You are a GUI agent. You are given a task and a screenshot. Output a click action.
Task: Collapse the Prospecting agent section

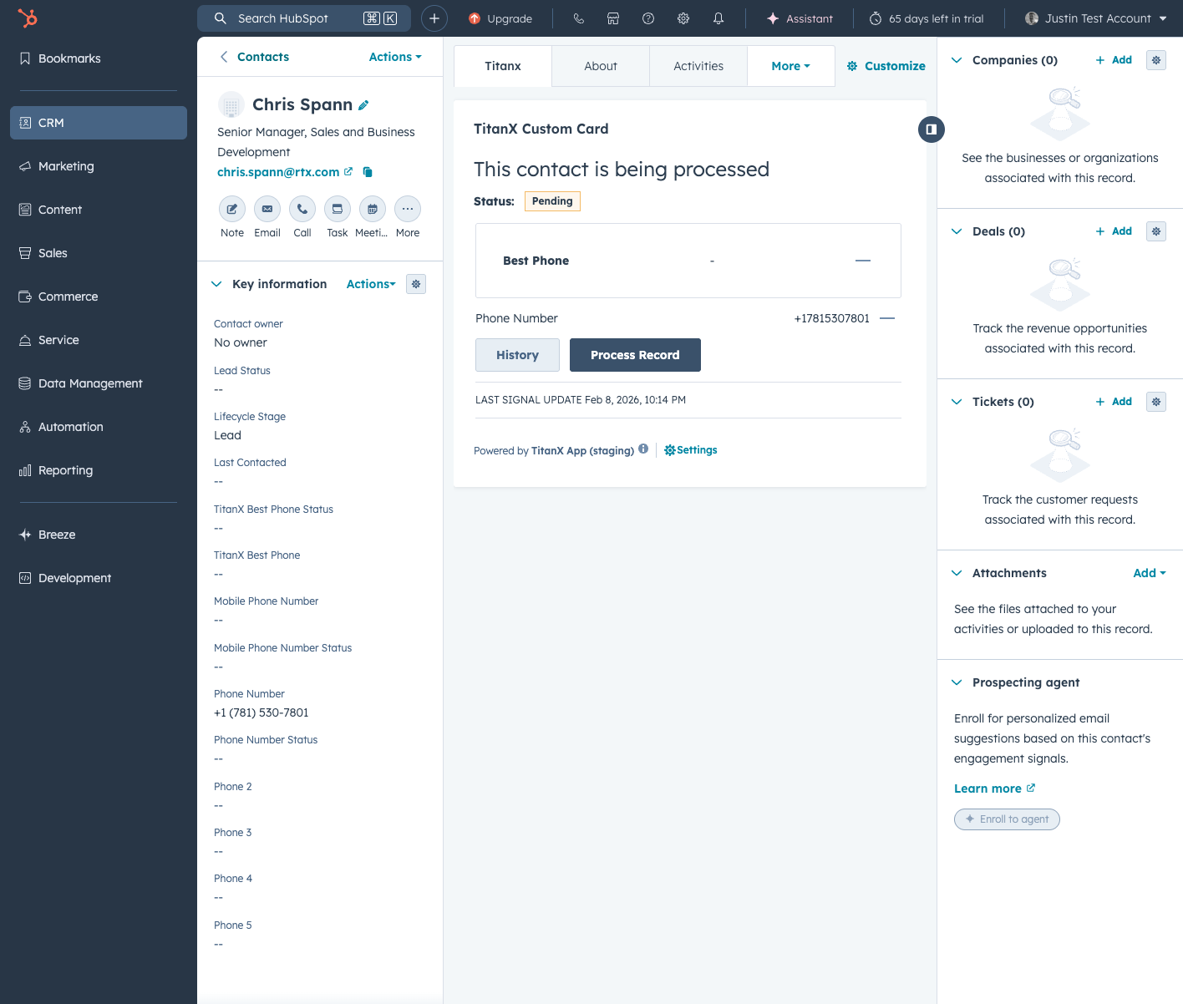(957, 682)
